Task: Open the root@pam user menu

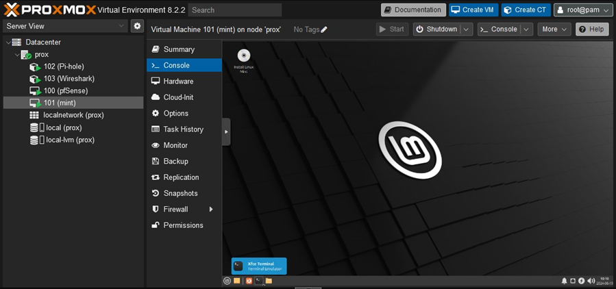Action: 583,10
